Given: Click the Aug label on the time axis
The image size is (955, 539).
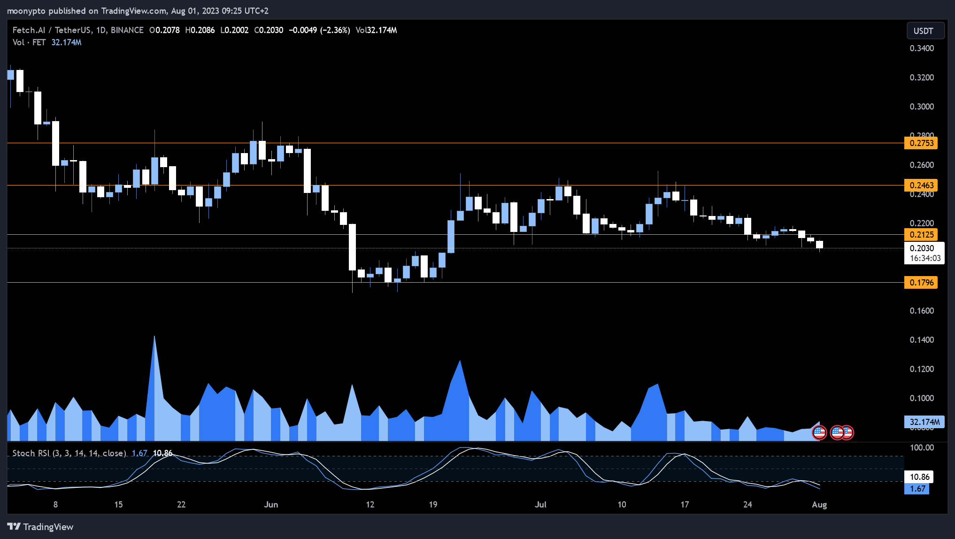Looking at the screenshot, I should pos(819,505).
